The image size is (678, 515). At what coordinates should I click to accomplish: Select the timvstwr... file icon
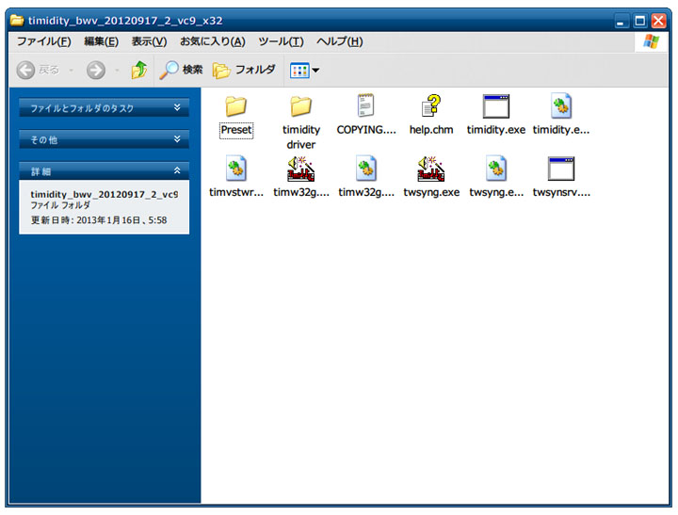pos(236,169)
